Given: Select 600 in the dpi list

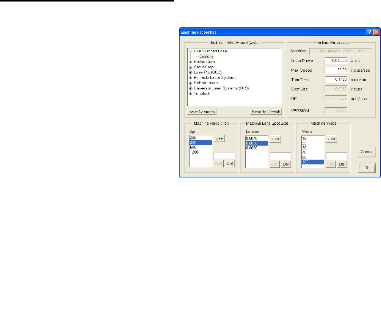Looking at the screenshot, I should (x=201, y=147).
